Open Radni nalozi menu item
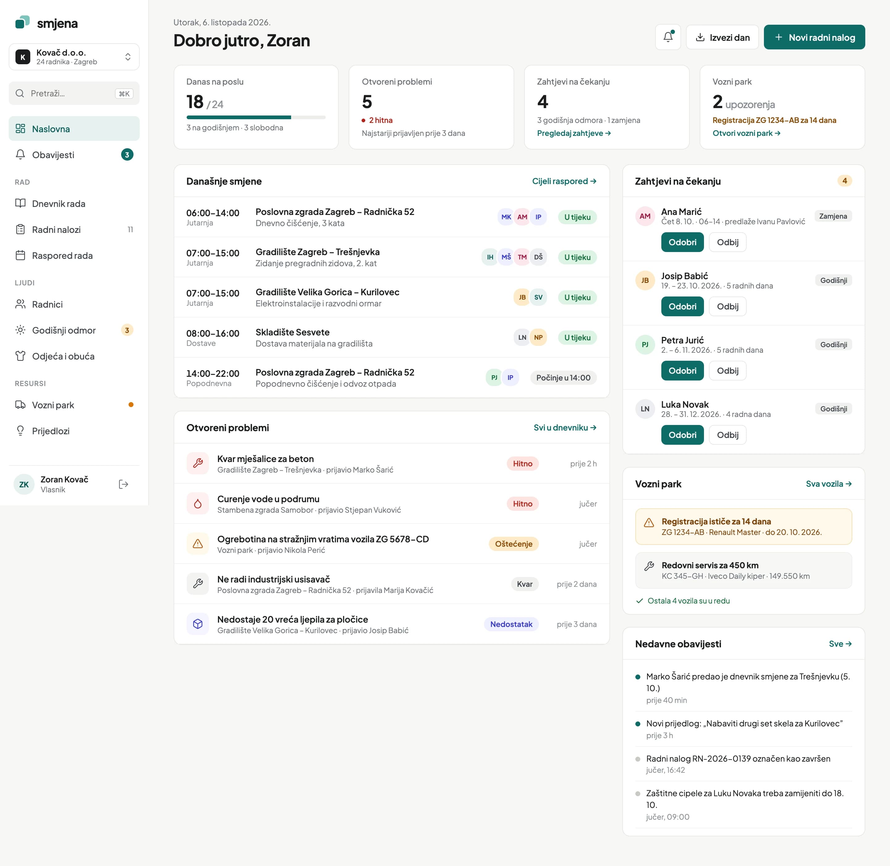Viewport: 890px width, 866px height. click(74, 229)
